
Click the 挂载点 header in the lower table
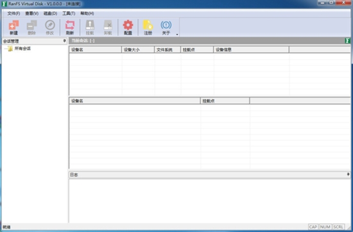[225, 101]
